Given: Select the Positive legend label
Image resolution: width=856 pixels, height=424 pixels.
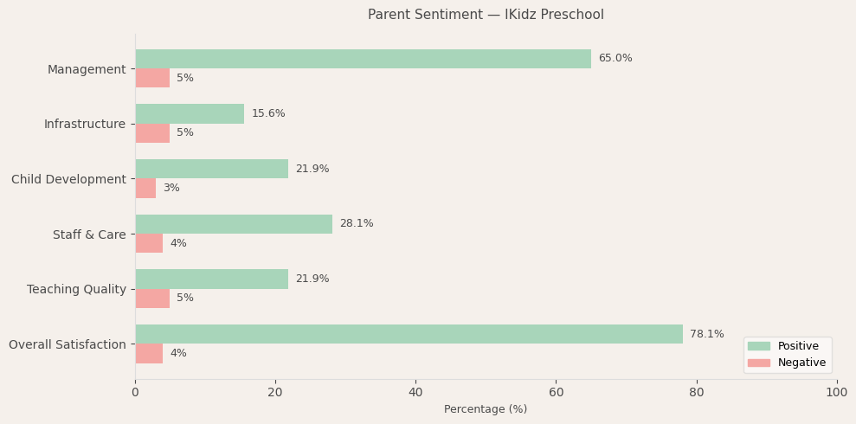Looking at the screenshot, I should 798,346.
